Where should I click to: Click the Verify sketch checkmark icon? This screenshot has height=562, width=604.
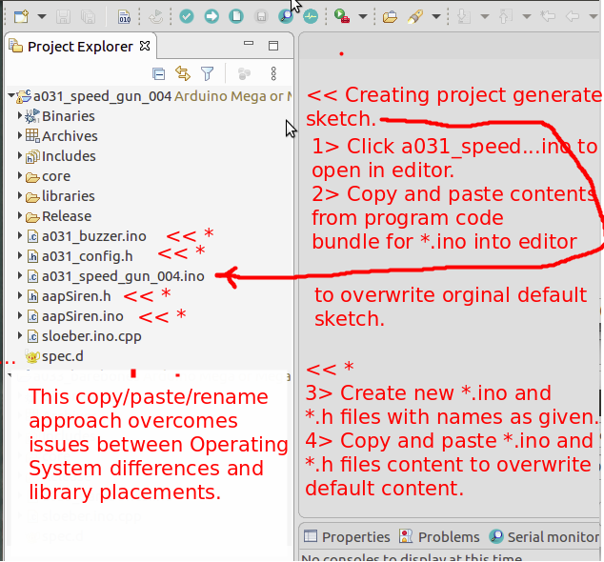(187, 16)
